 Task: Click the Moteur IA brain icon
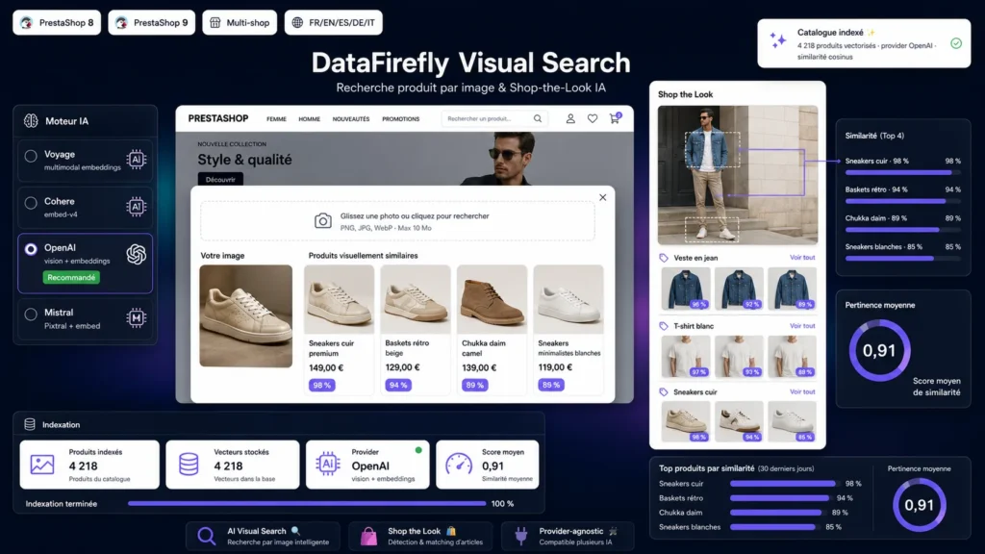click(x=31, y=120)
